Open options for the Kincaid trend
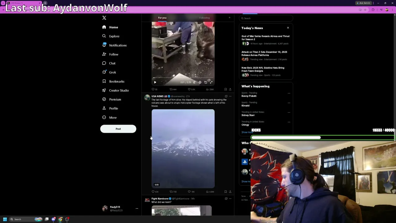396x223 pixels. click(x=289, y=103)
